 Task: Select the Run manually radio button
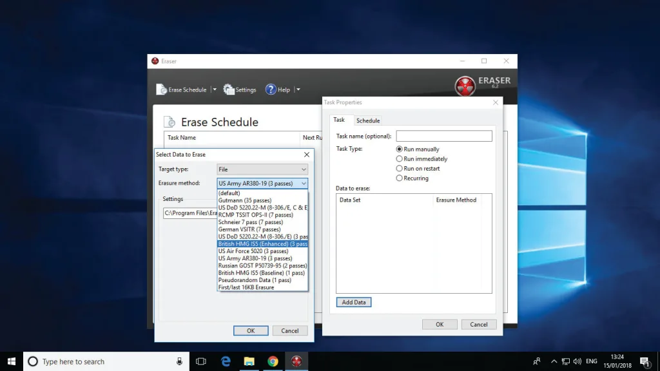click(399, 149)
